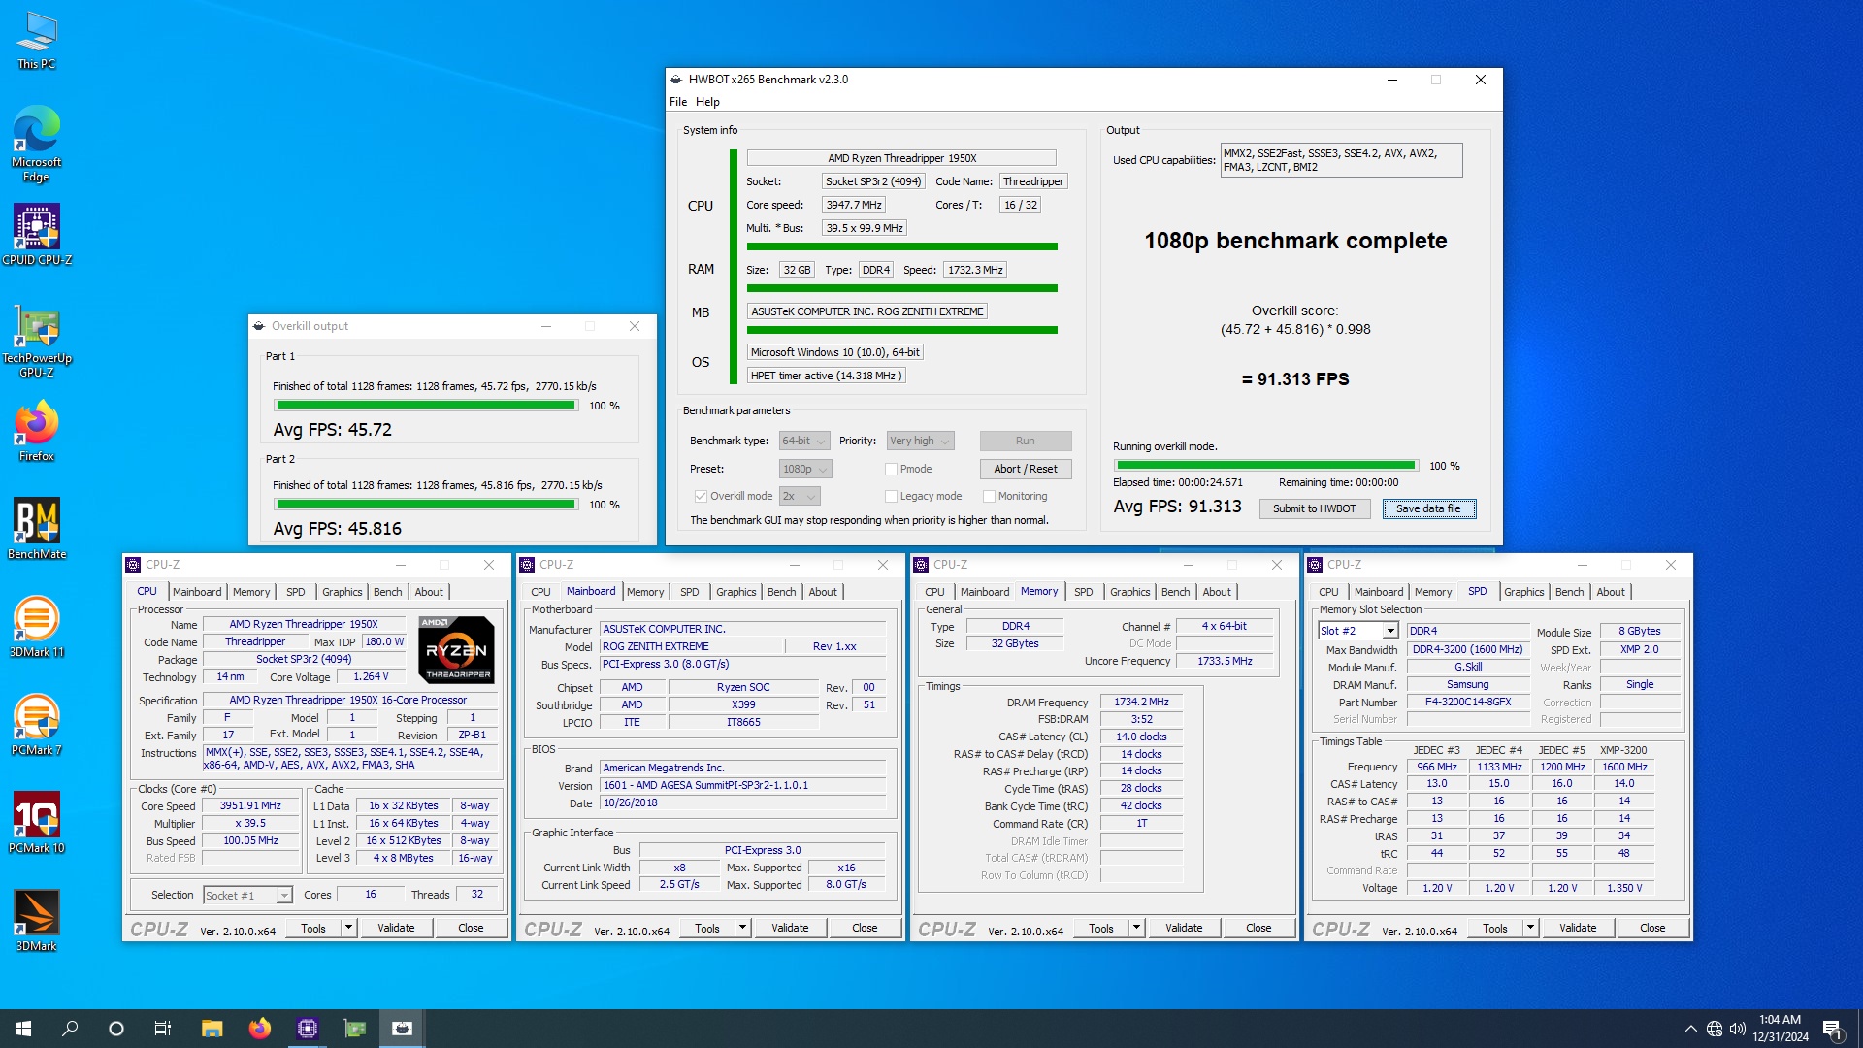
Task: Toggle the Overkill mode checkbox
Action: (701, 496)
